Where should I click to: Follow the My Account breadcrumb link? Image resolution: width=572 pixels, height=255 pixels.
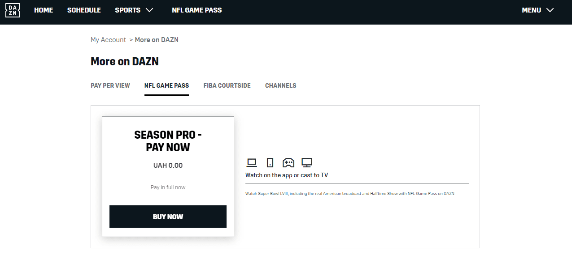click(108, 40)
